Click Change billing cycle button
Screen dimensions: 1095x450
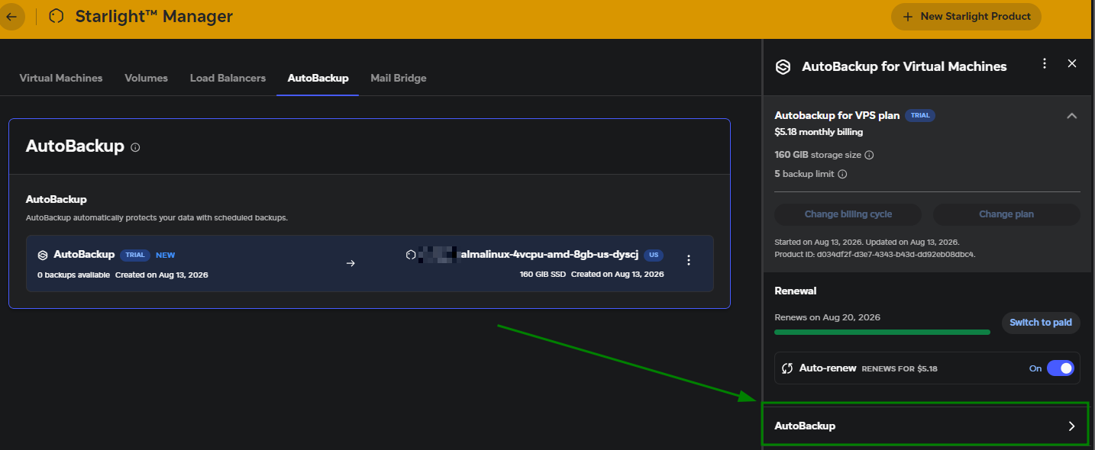848,214
